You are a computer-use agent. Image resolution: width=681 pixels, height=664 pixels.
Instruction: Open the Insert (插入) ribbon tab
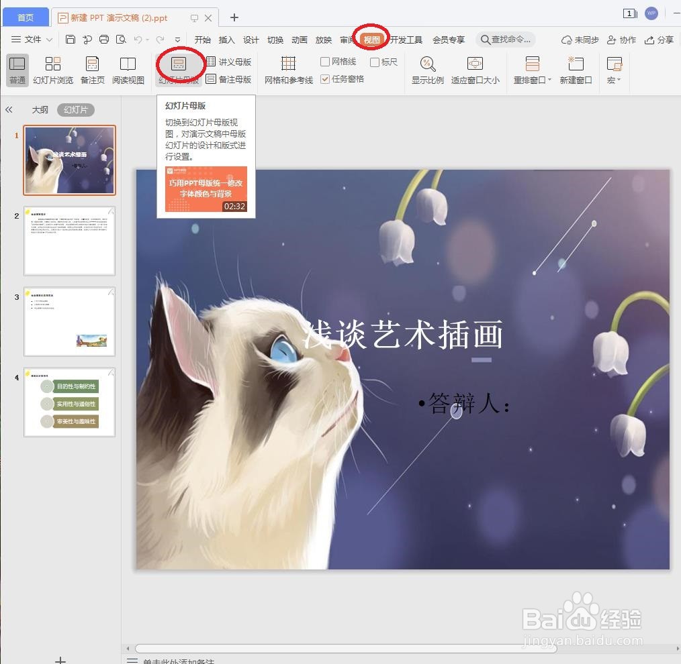(226, 40)
